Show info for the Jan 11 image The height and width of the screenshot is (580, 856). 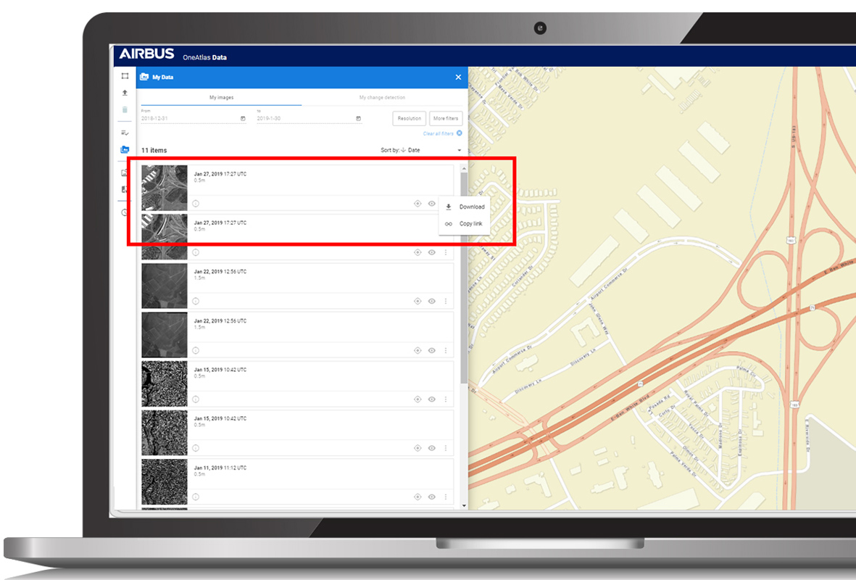click(196, 497)
